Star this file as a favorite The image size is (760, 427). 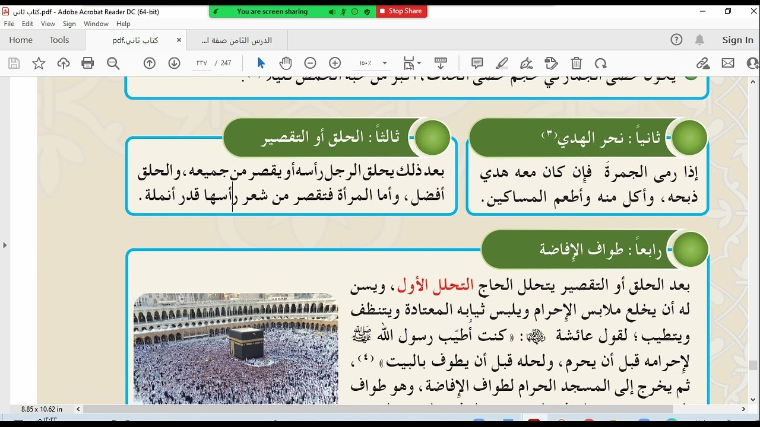point(39,63)
